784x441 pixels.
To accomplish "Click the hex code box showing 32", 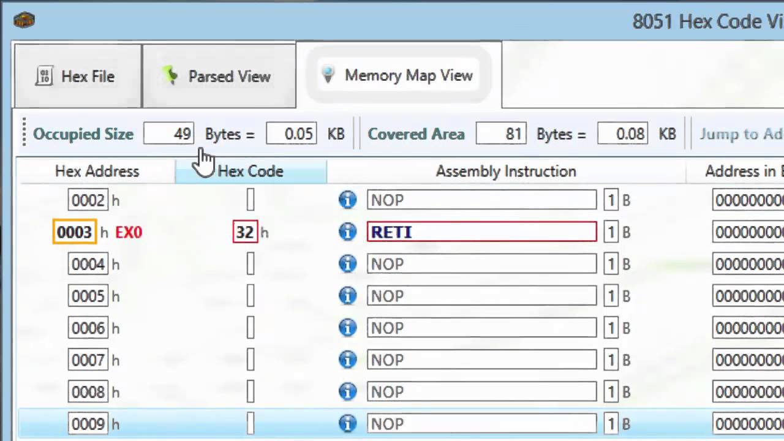I will point(245,232).
